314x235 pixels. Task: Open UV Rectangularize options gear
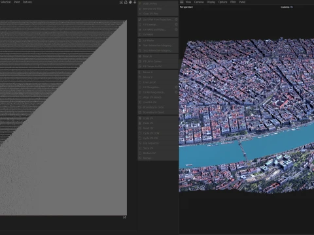point(176,92)
